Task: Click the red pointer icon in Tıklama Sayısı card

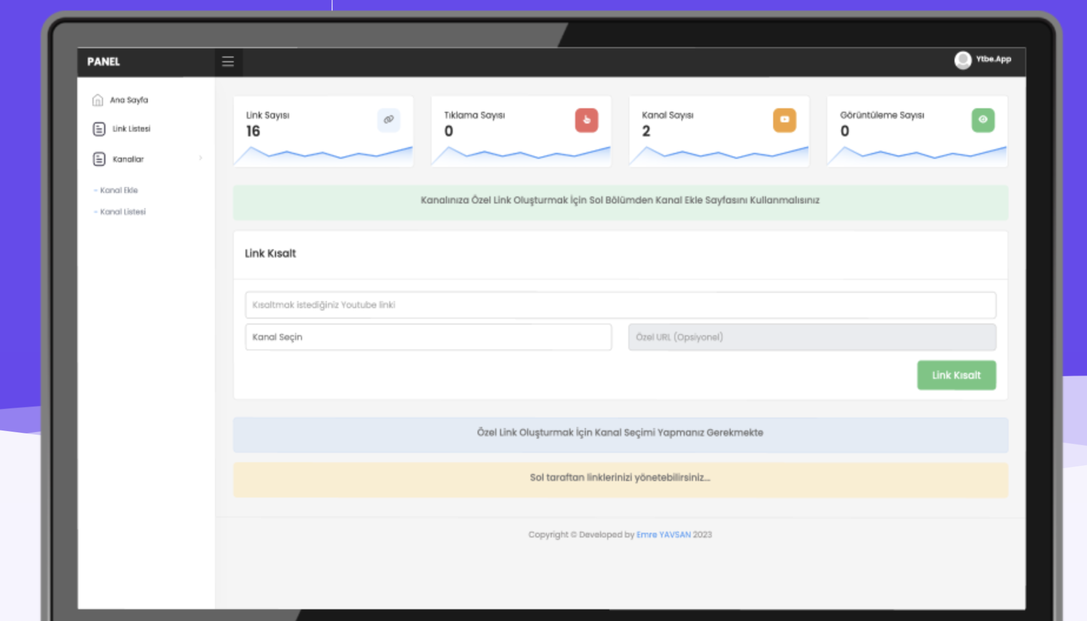Action: [586, 120]
